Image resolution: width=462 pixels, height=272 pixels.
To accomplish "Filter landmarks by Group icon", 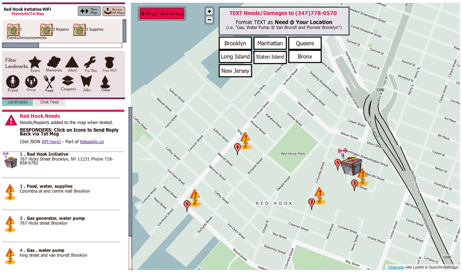I will (31, 84).
